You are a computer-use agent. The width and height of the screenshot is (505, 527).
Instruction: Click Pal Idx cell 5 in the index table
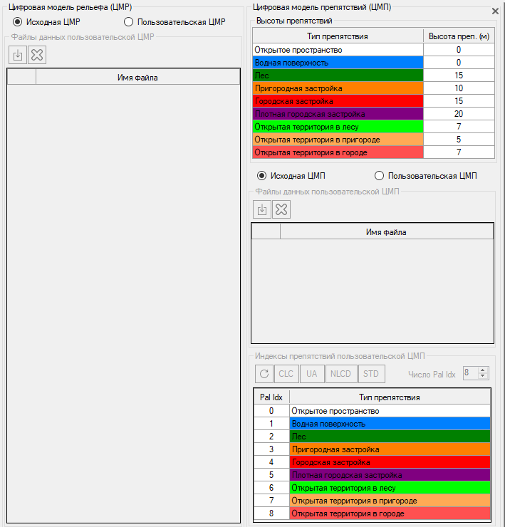click(271, 475)
